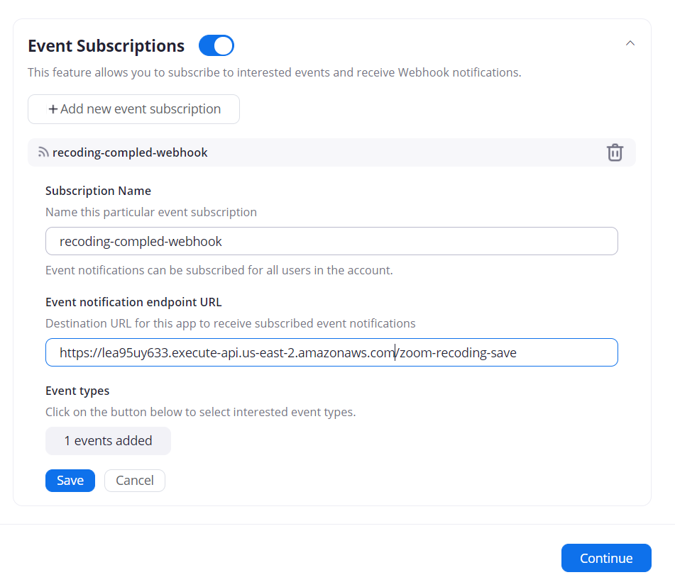675x587 pixels.
Task: Click the feed icon beside recoding-compled-webhook
Action: [x=43, y=152]
